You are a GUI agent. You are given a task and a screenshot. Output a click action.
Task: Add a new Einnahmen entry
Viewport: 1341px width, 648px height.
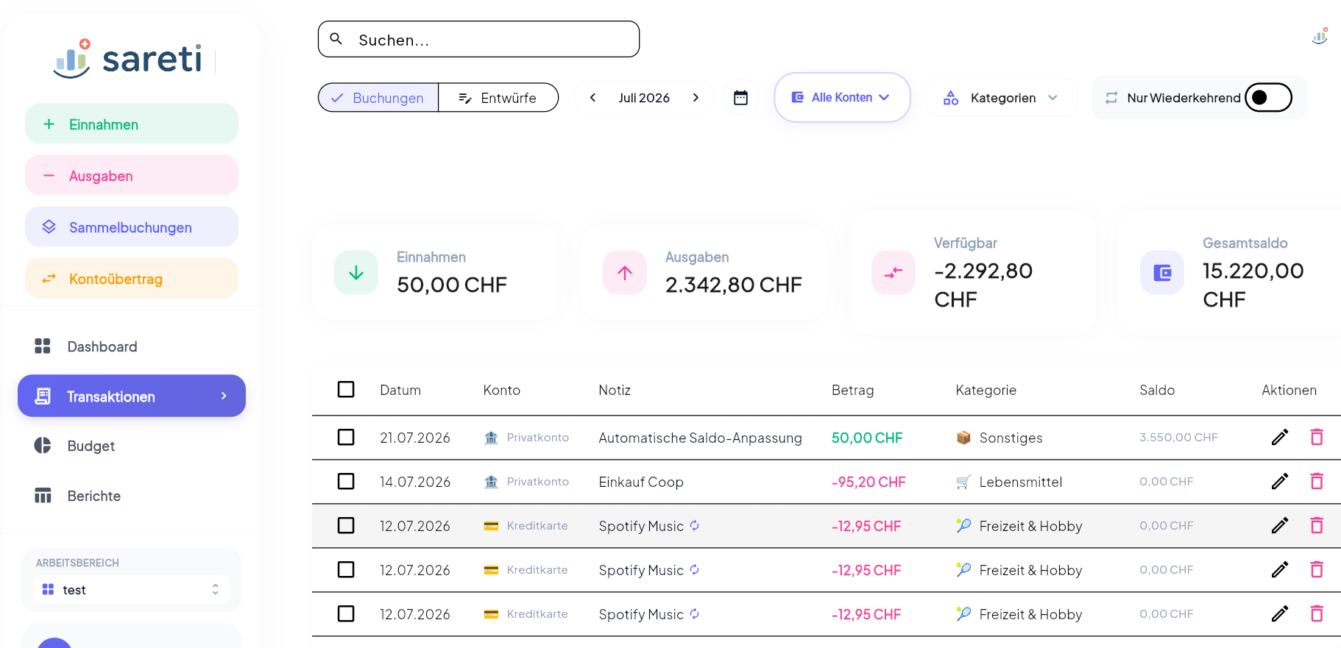[132, 124]
